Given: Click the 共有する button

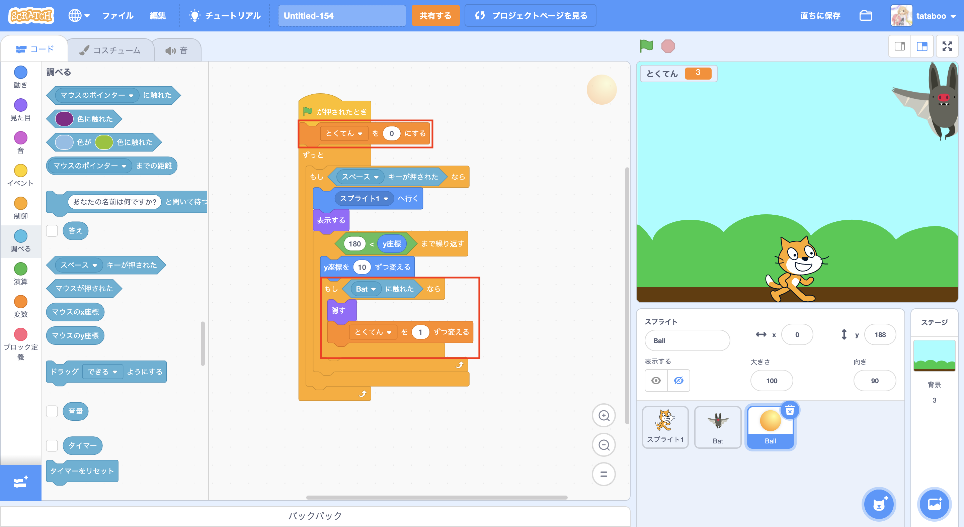Looking at the screenshot, I should (x=435, y=16).
